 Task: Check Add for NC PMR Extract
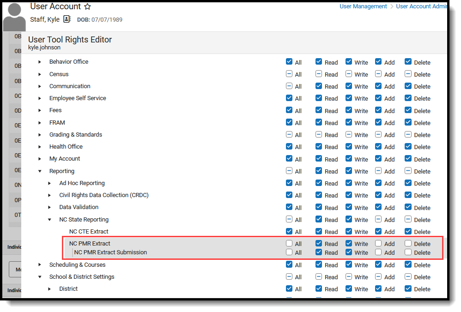[x=378, y=243]
